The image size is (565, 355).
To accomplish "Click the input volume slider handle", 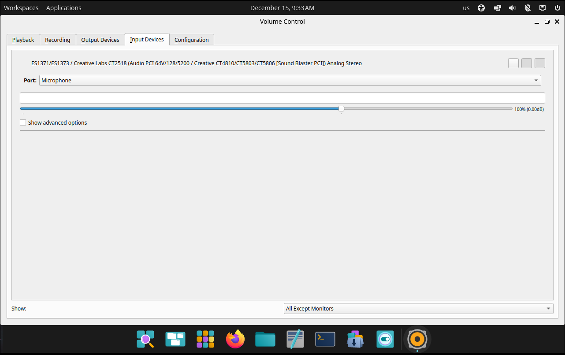I will (x=341, y=108).
